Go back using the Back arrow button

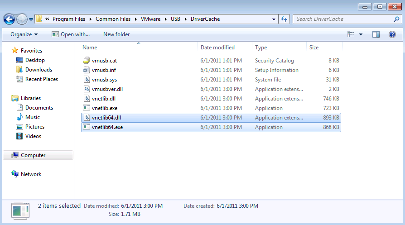click(9, 19)
